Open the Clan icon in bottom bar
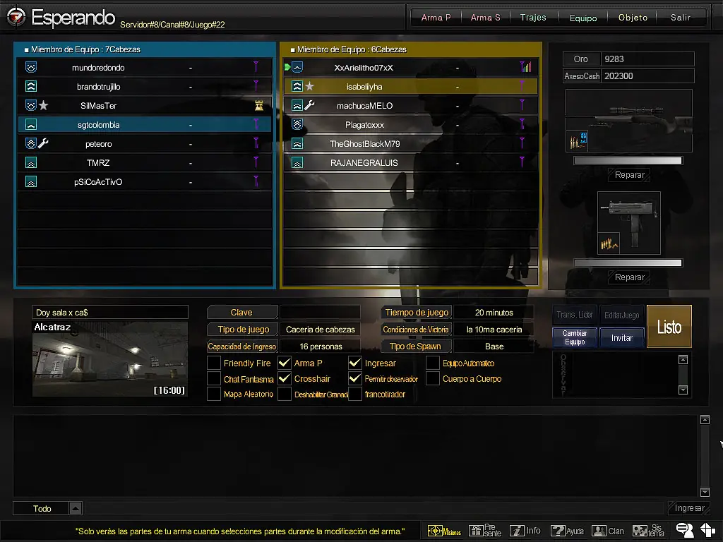 pos(607,531)
